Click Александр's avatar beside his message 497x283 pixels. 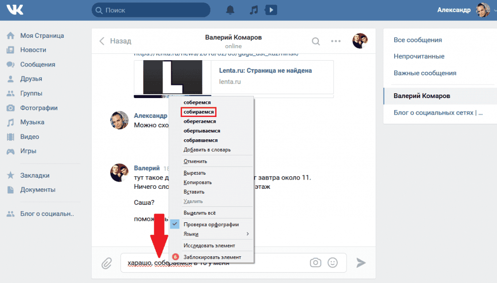pos(119,120)
